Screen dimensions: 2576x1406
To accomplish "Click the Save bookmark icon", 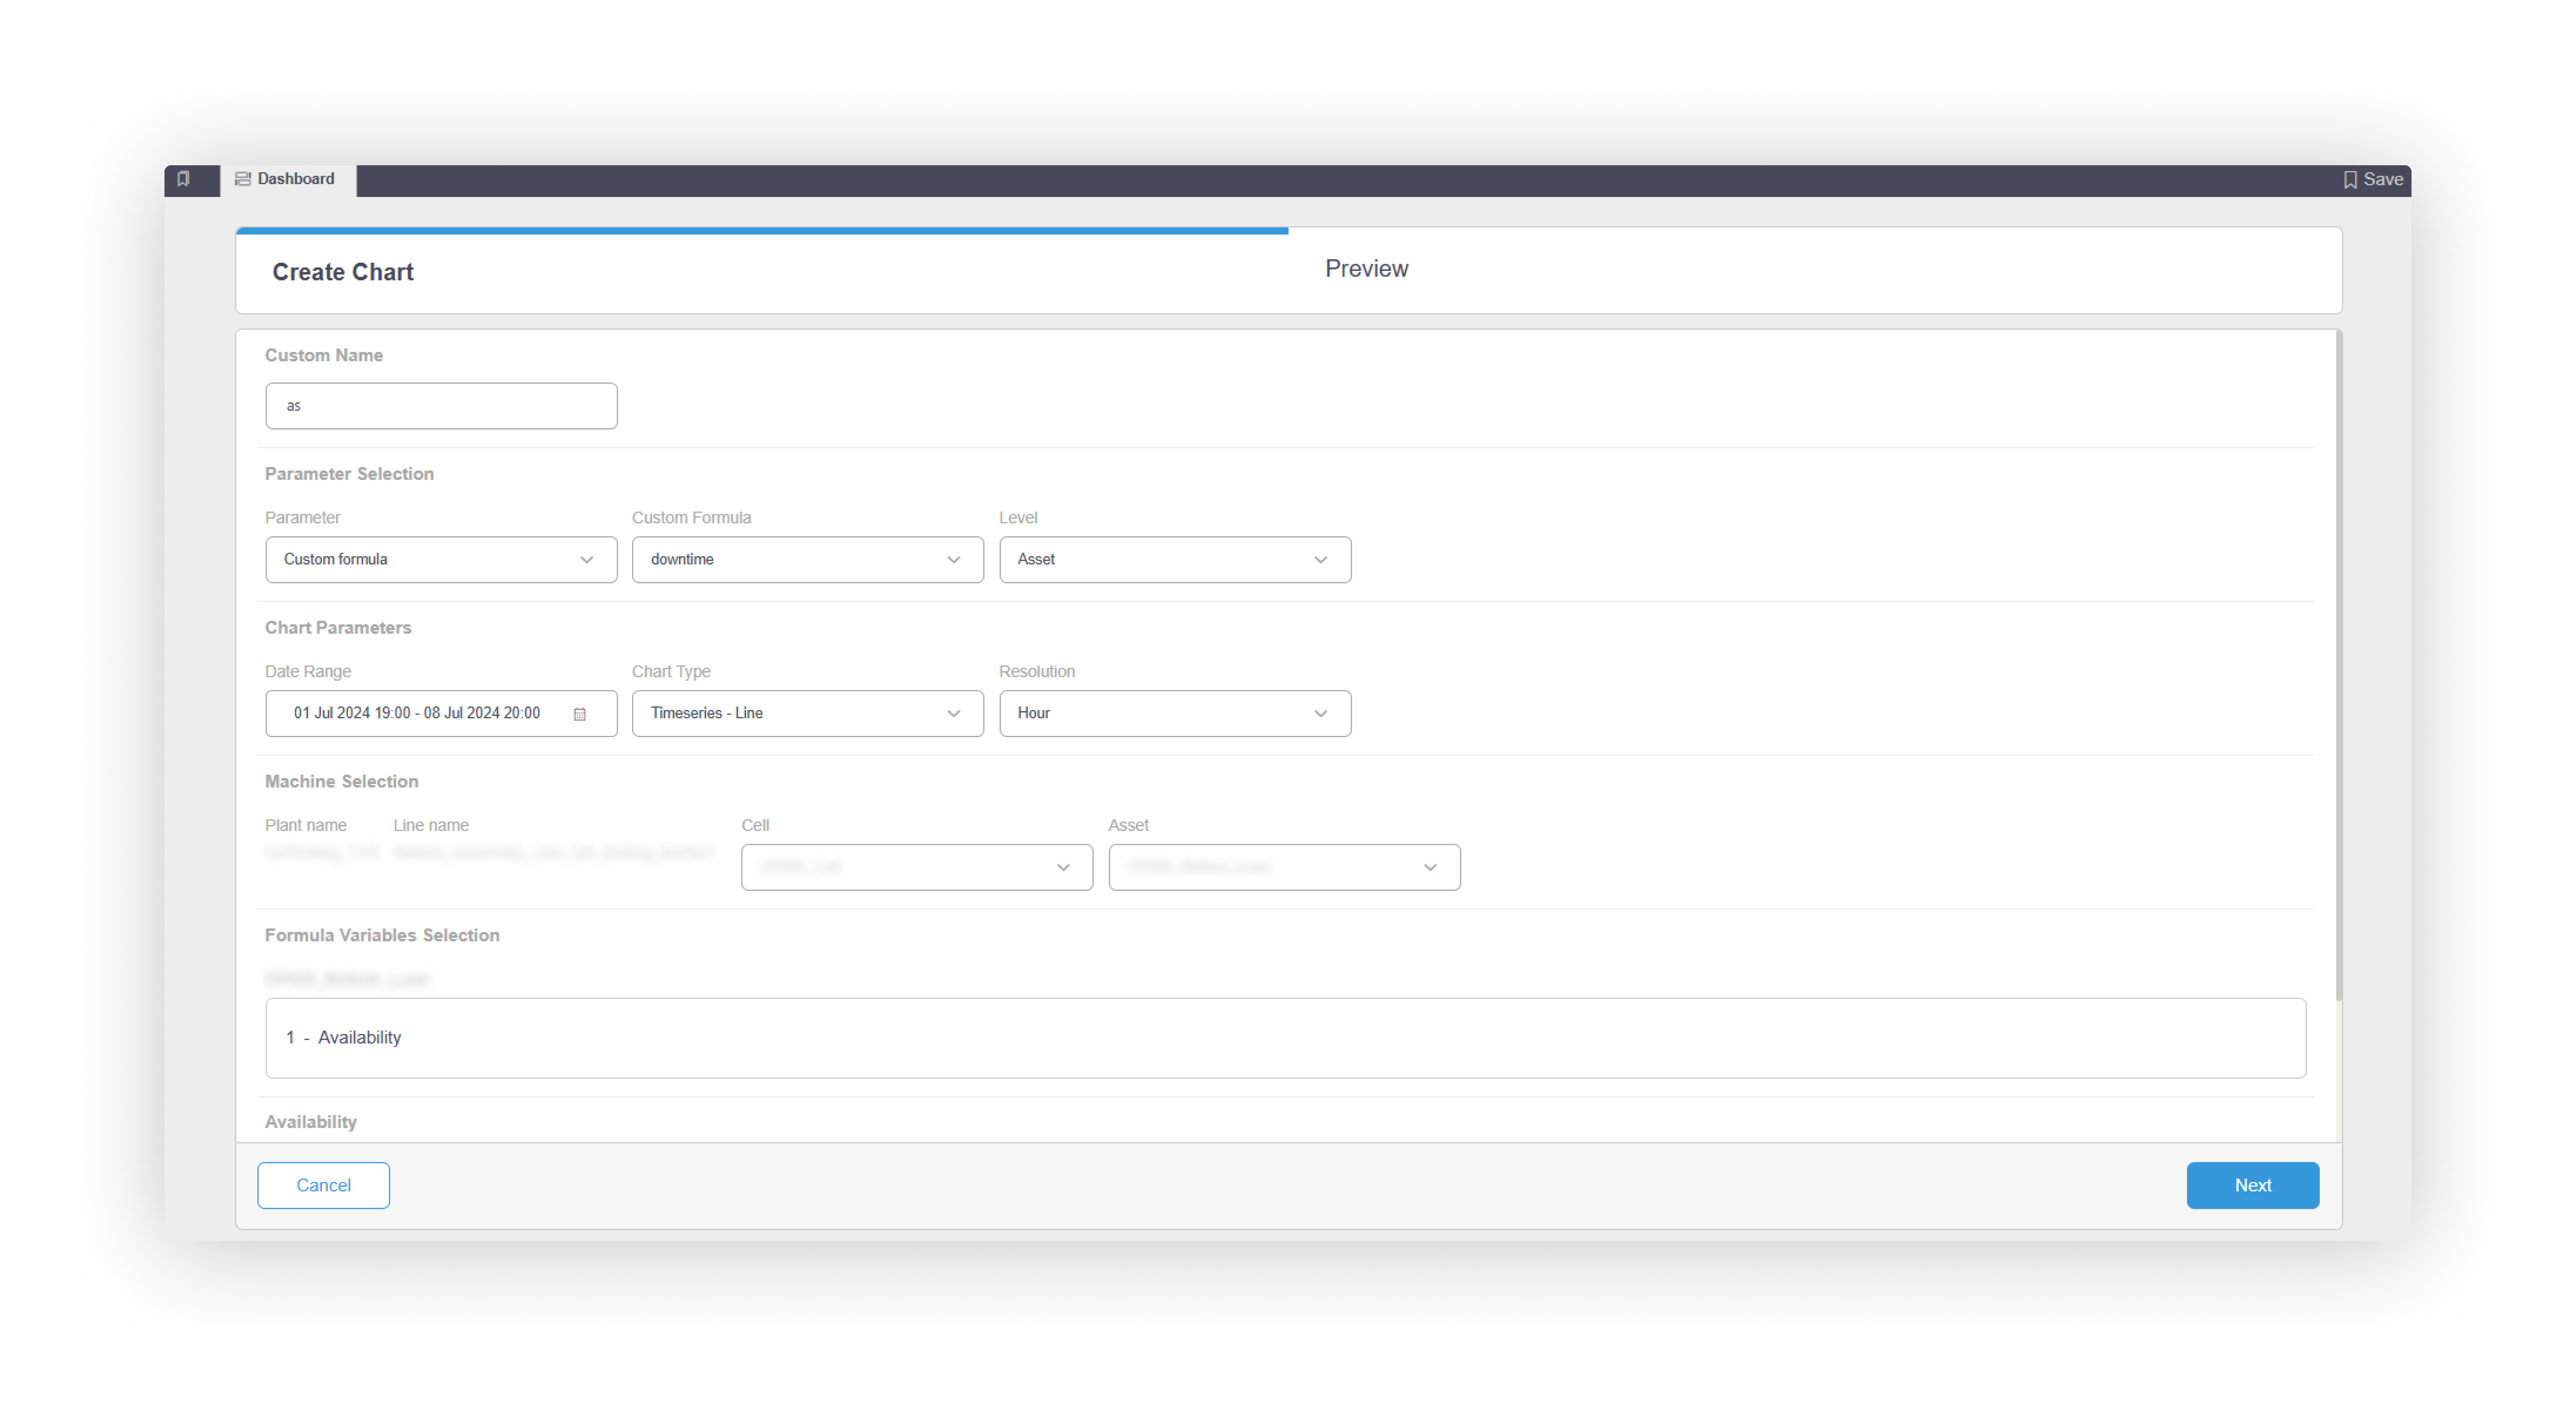I will [2350, 180].
